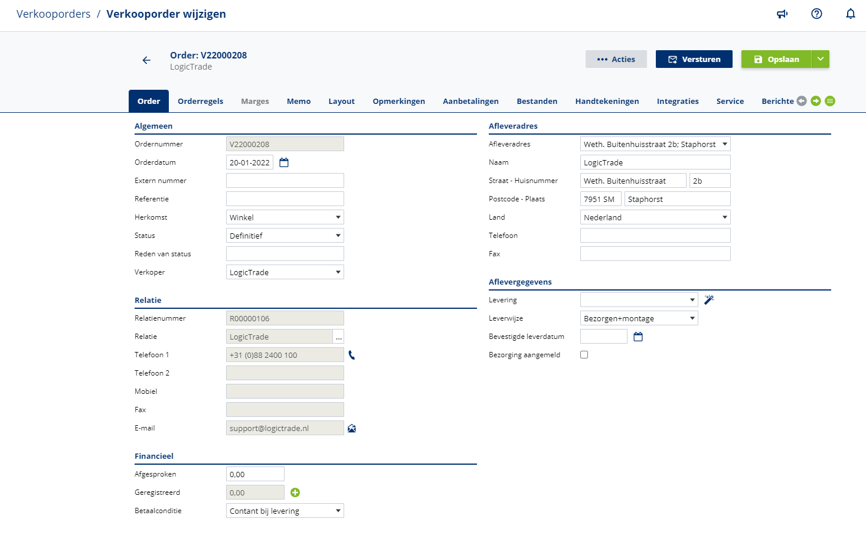Open calendar for Bevestigde leverdatum
866x535 pixels.
coord(638,337)
